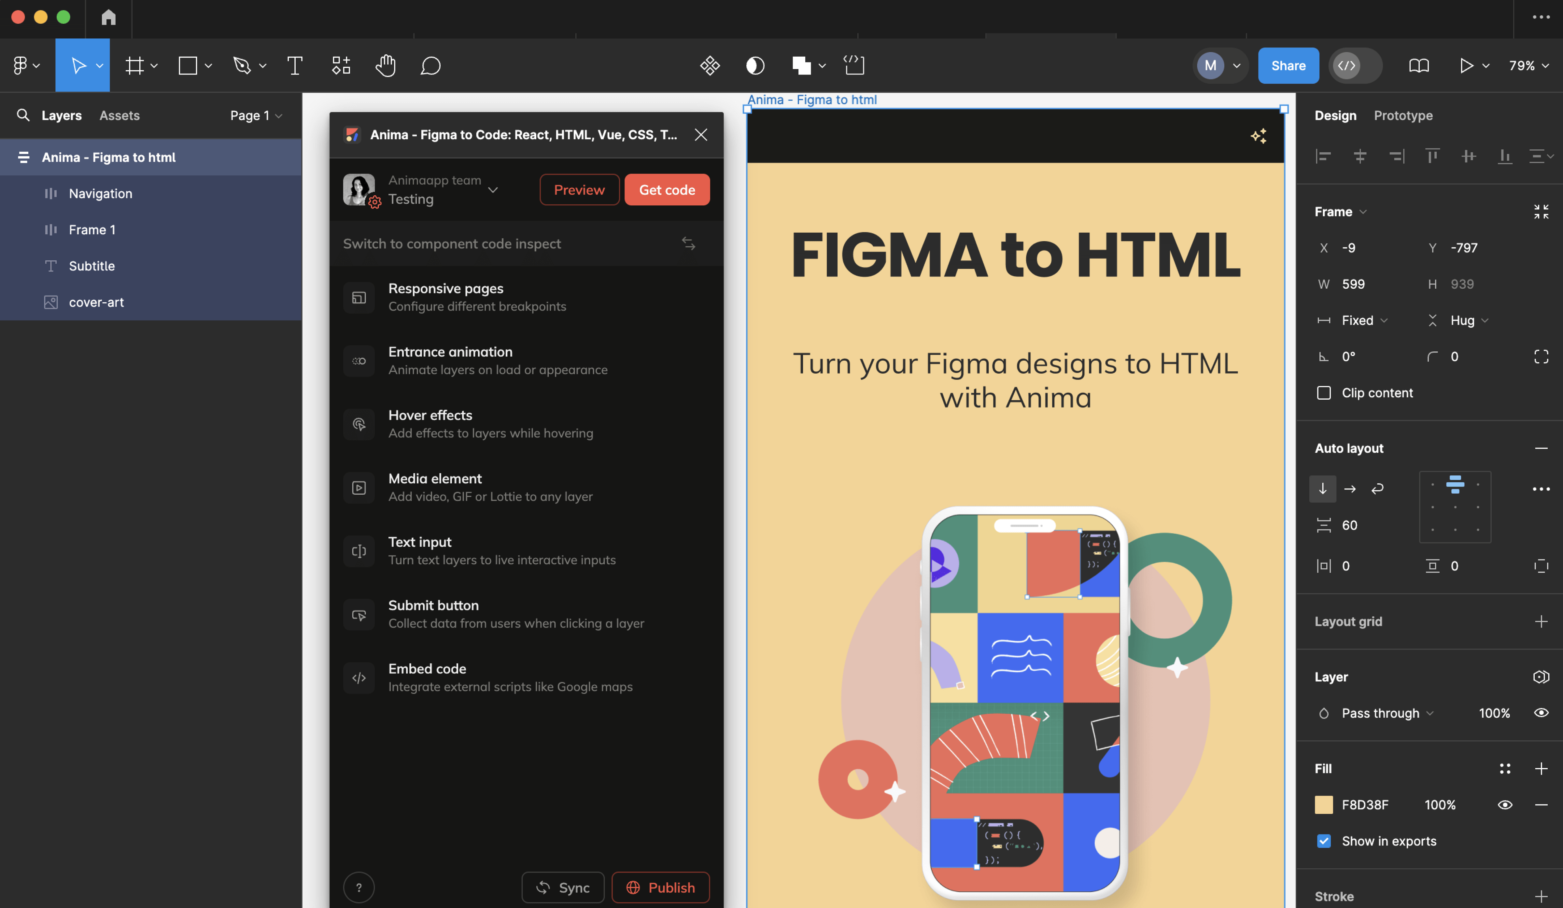Click the search icon in the Layers panel
The image size is (1563, 908).
coord(23,115)
